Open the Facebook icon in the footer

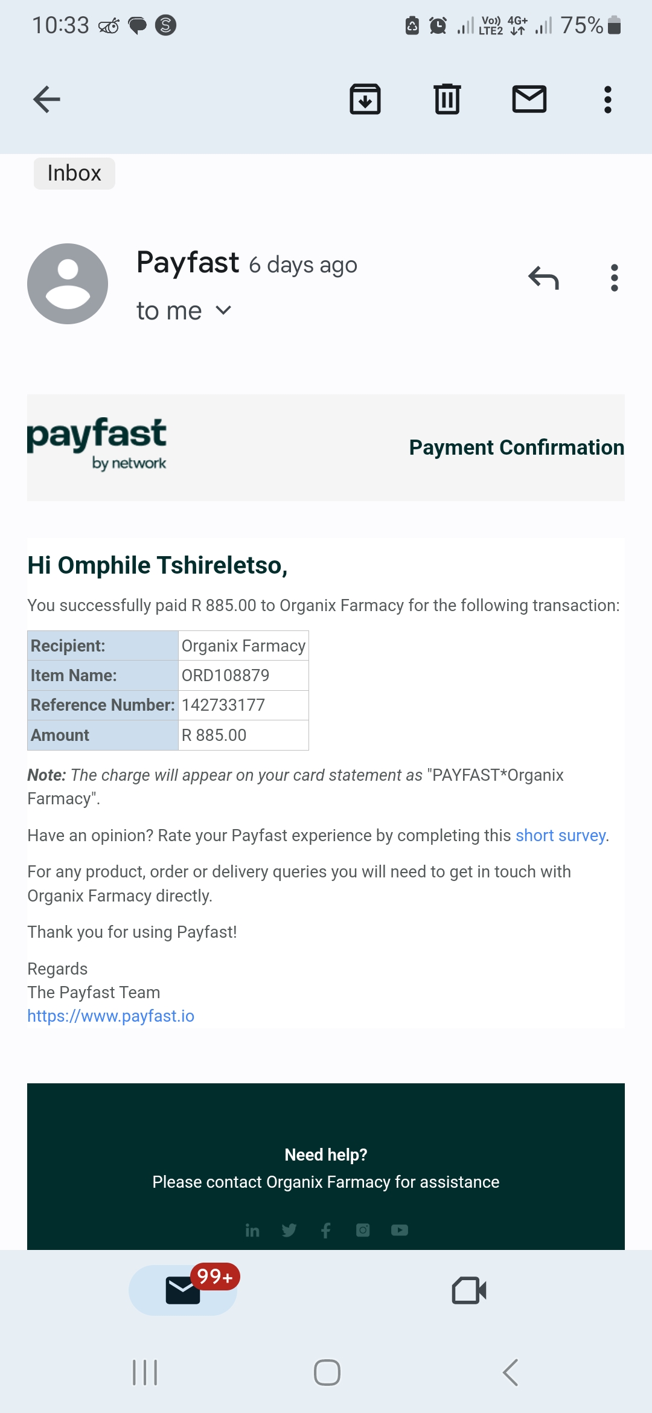click(x=326, y=1230)
